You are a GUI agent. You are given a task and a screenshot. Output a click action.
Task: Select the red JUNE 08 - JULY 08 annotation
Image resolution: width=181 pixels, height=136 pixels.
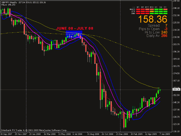coord(74,28)
